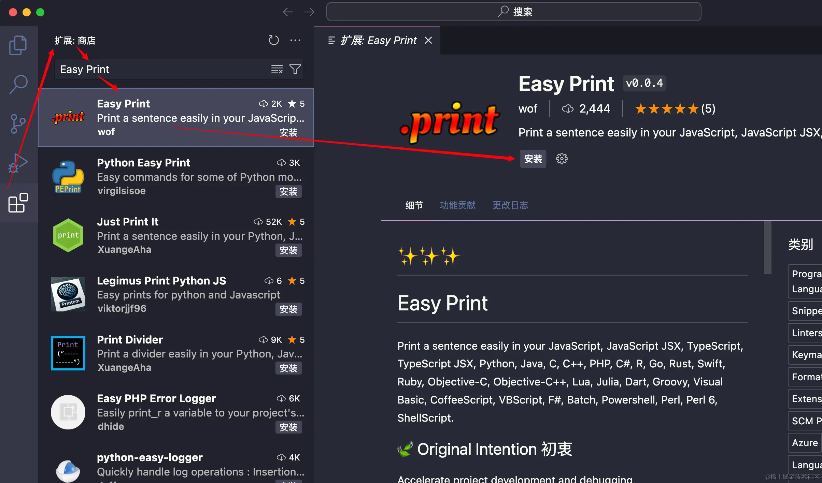Open Source Control view
822x483 pixels.
(x=18, y=123)
